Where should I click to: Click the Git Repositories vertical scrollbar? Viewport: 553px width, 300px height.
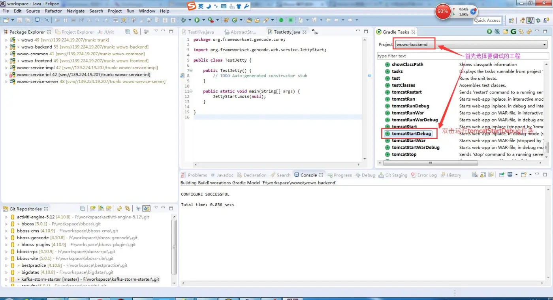point(174,247)
